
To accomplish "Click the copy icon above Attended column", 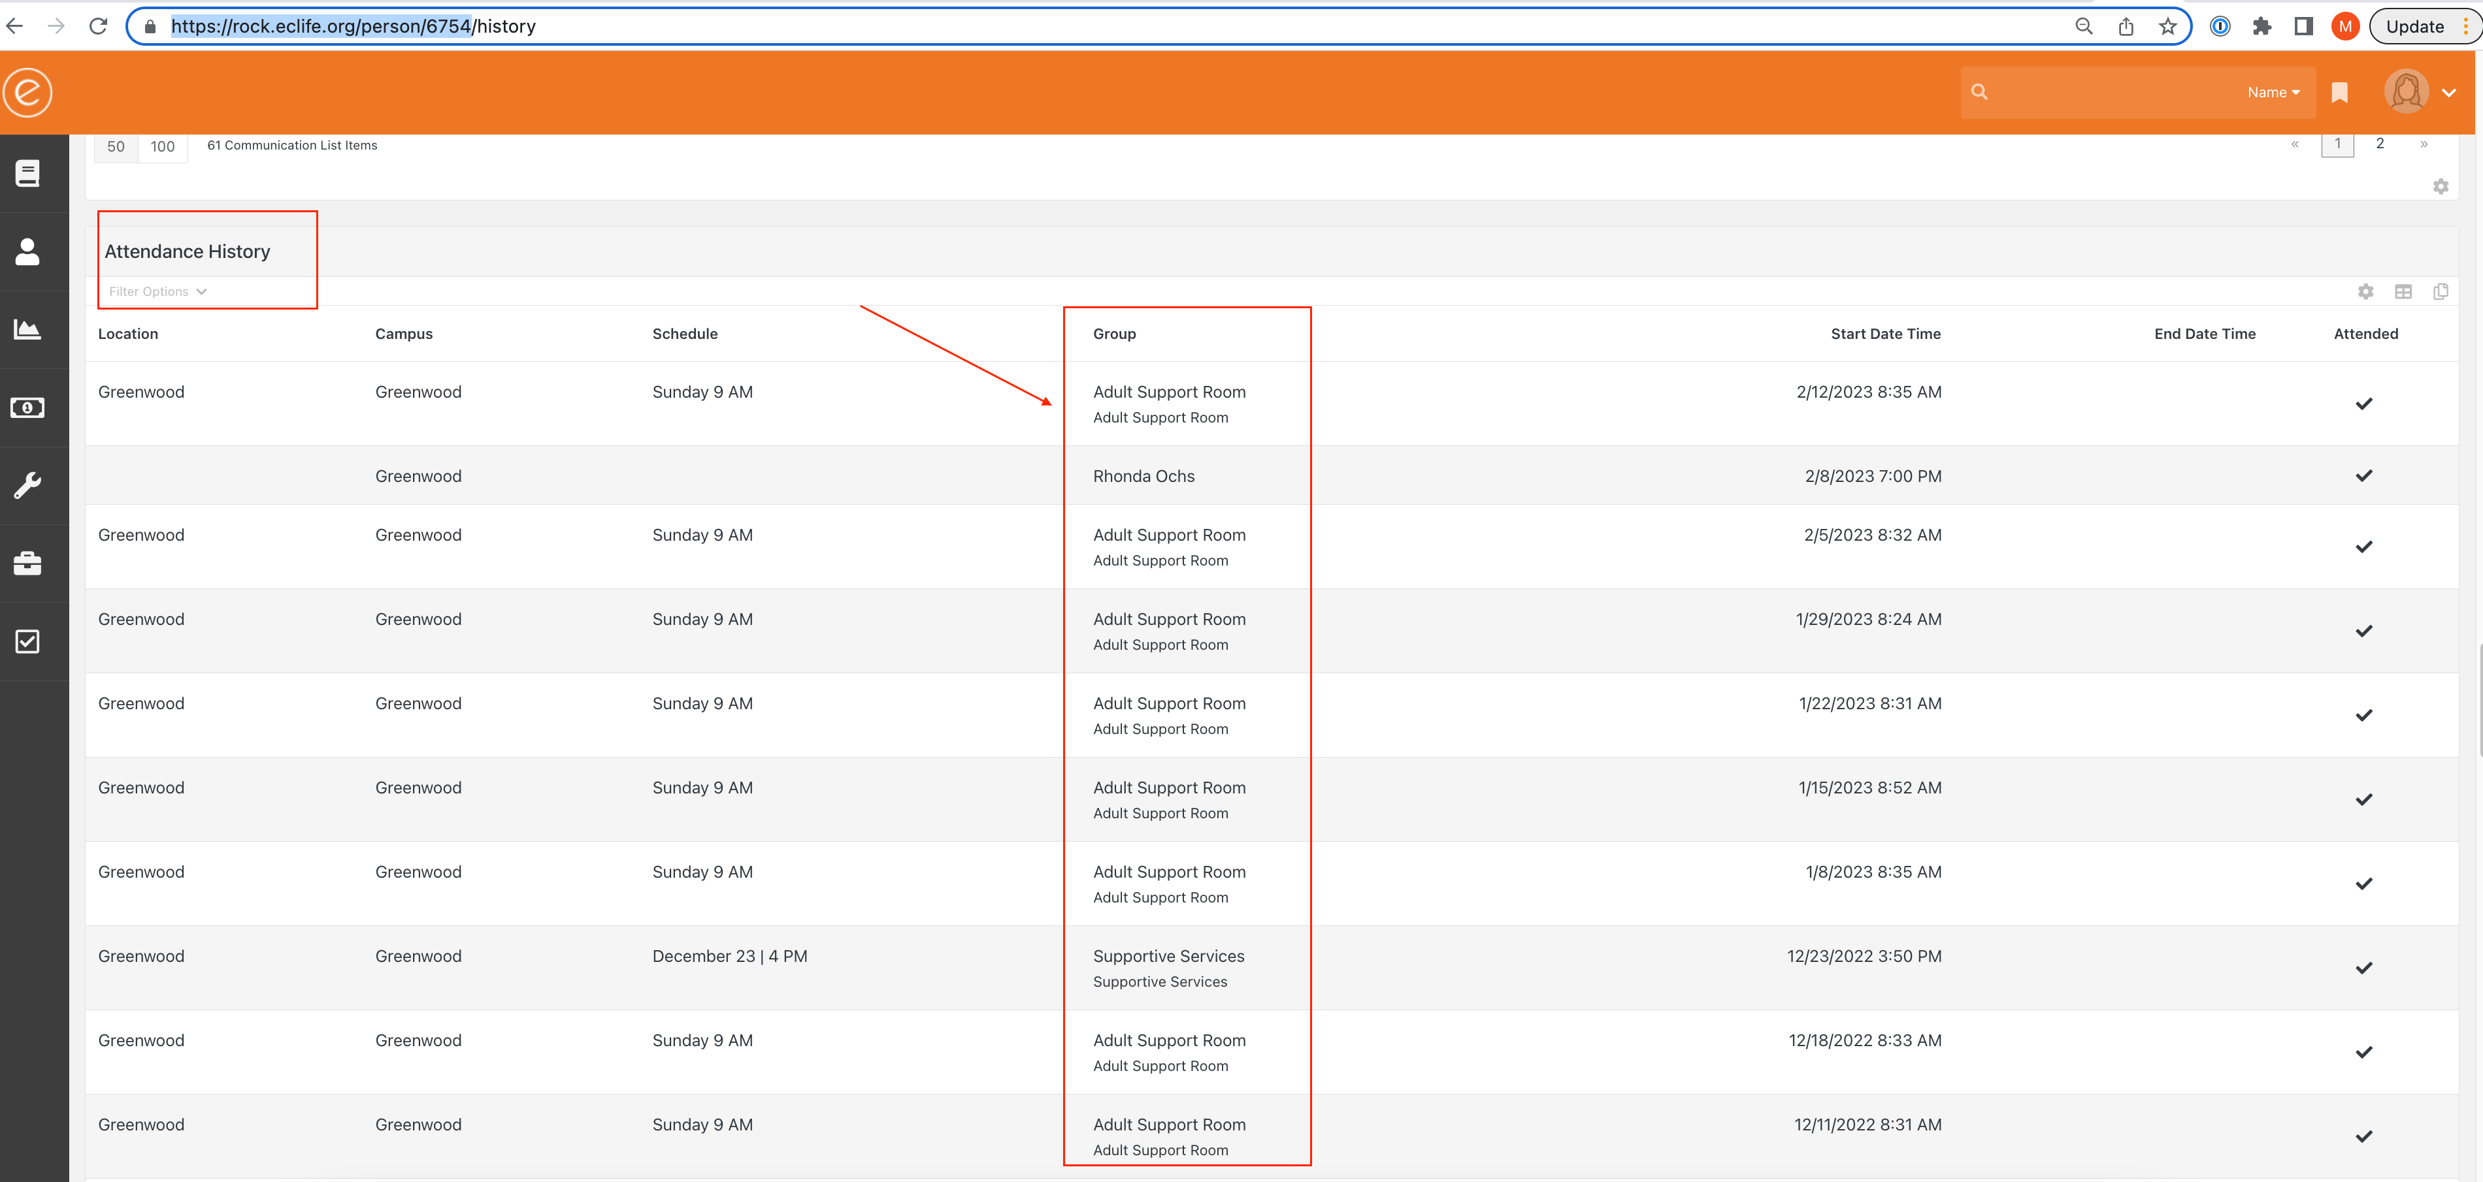I will [x=2441, y=291].
